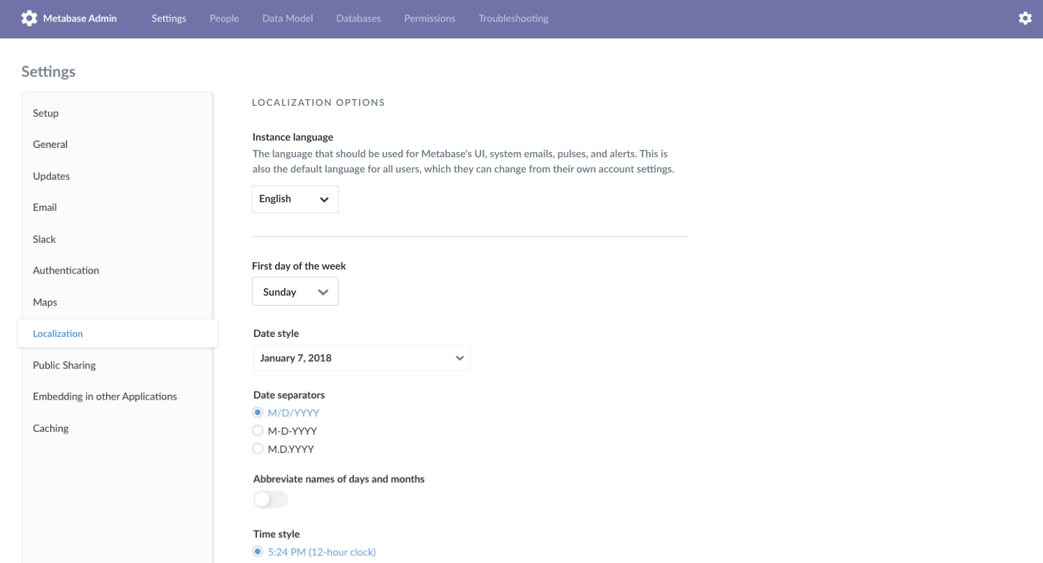The height and width of the screenshot is (563, 1043).
Task: Switch to the Databases tab
Action: pos(358,19)
